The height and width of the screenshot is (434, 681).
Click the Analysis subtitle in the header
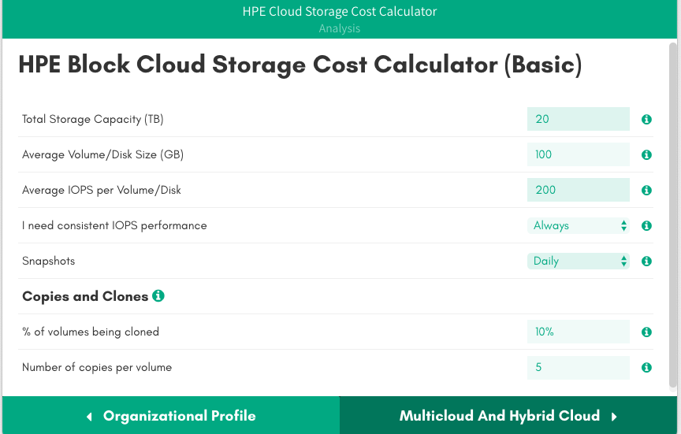[x=340, y=29]
